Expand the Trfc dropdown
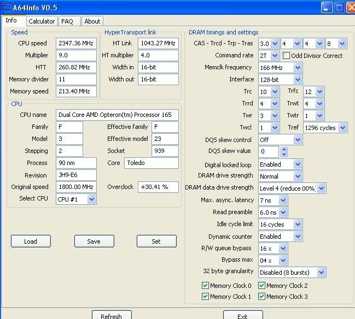This screenshot has height=319, width=355. pos(313,91)
